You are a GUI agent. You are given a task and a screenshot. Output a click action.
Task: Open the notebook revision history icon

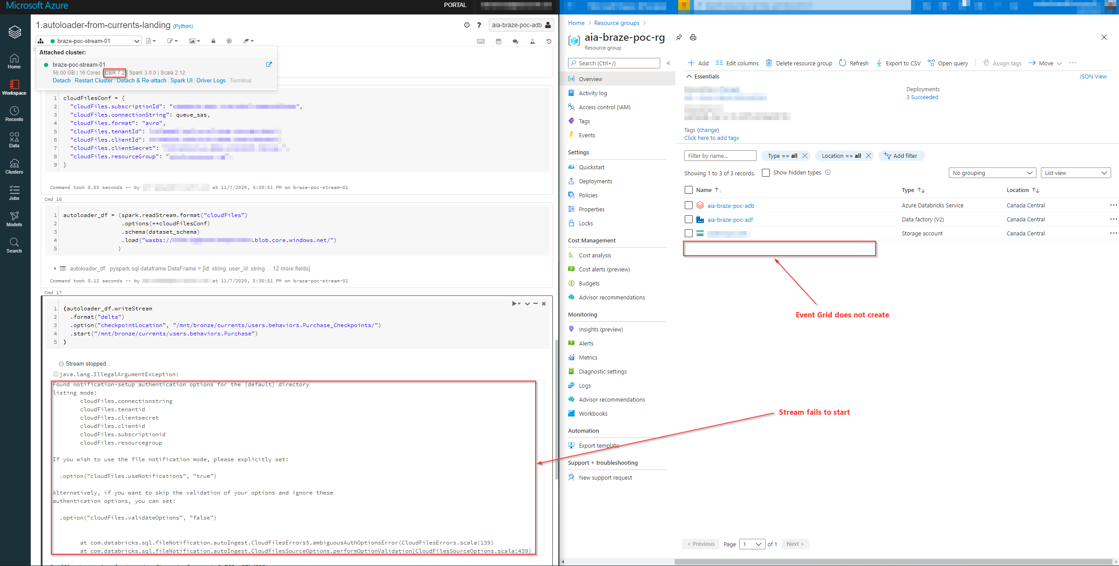tap(548, 41)
